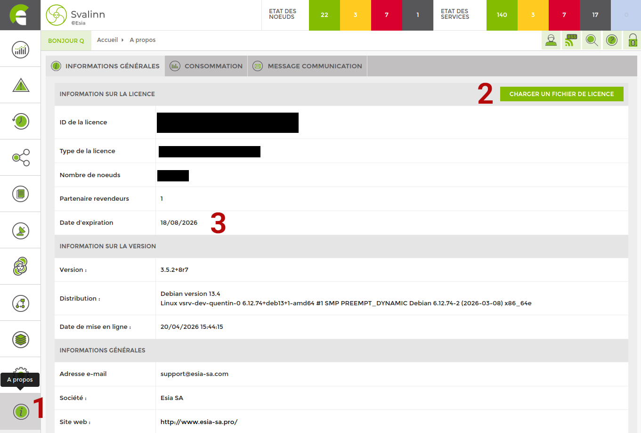Switch to the Informations générales tab
Image resolution: width=641 pixels, height=433 pixels.
coord(105,66)
